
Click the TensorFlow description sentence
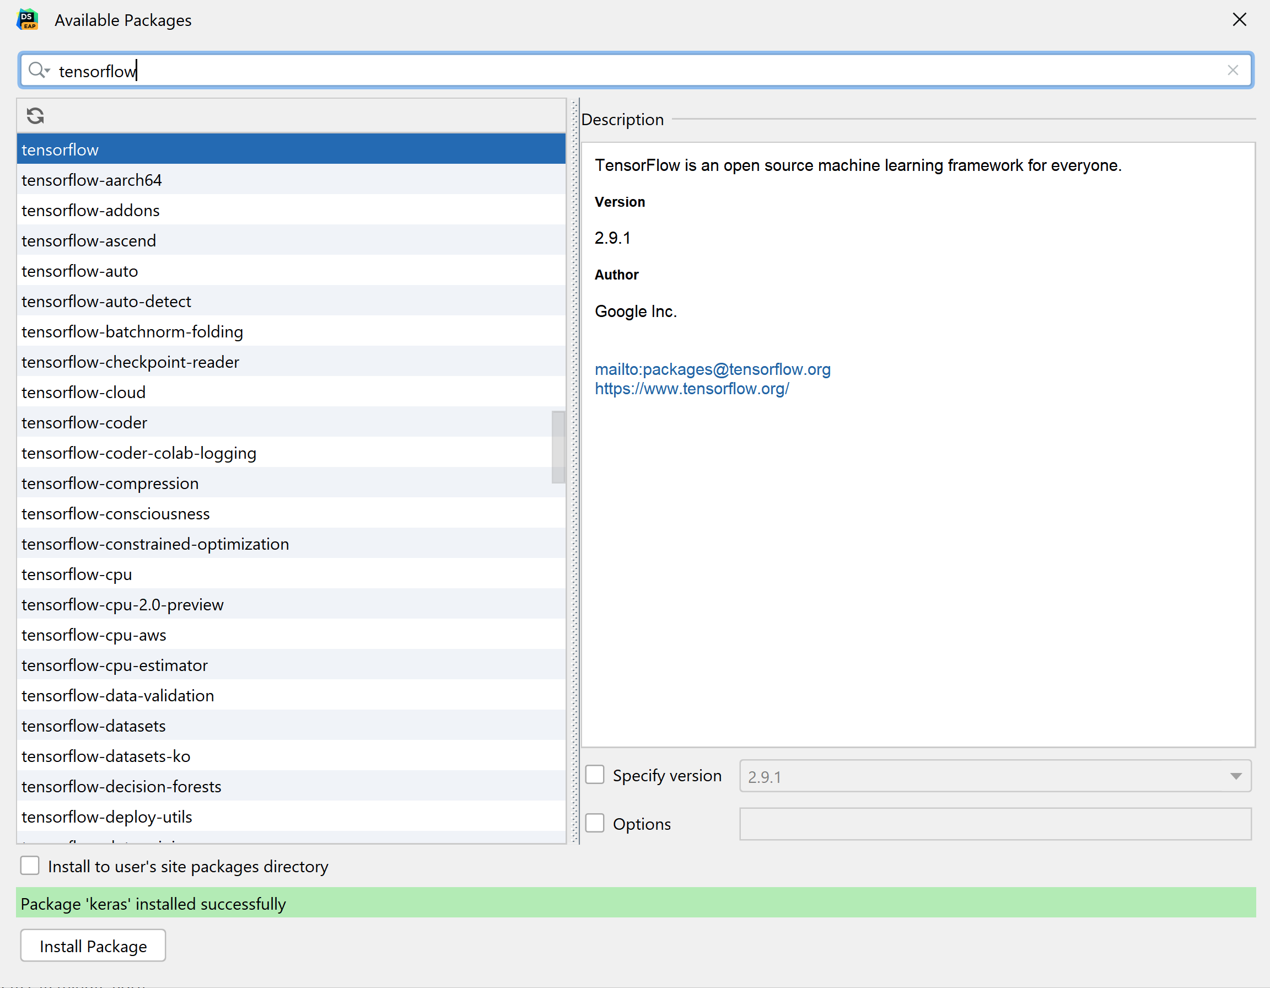(x=858, y=165)
